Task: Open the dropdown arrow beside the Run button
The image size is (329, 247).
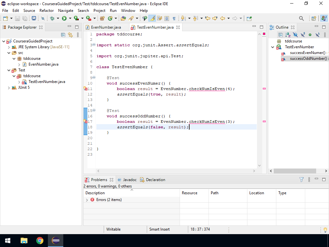Action: point(70,19)
